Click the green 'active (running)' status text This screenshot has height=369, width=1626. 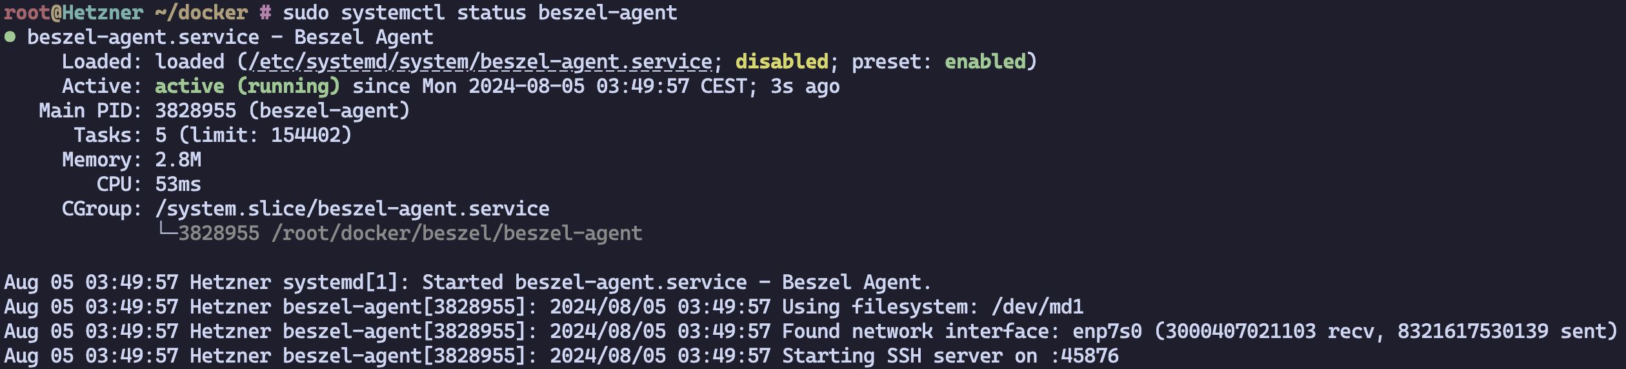pos(247,86)
